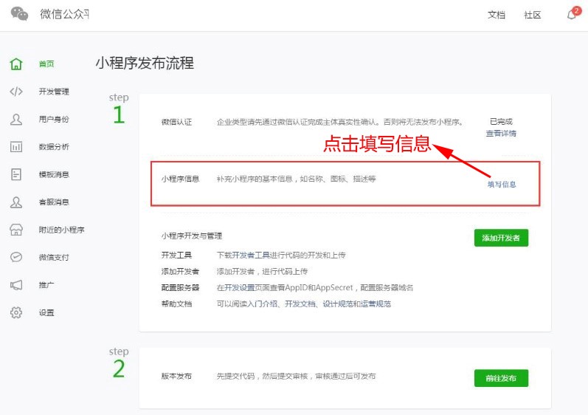Click the gear icon for 设置

(16, 312)
